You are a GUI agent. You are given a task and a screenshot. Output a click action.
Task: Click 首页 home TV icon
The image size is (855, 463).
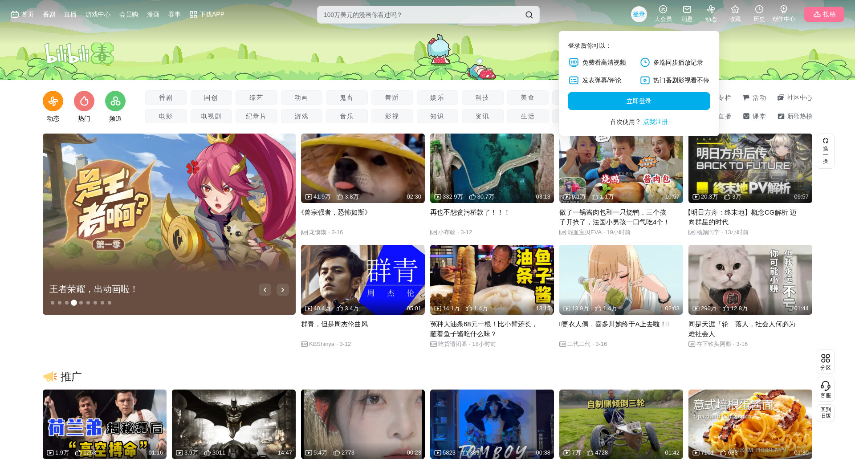[15, 14]
